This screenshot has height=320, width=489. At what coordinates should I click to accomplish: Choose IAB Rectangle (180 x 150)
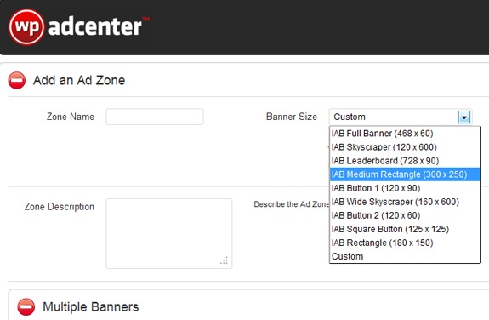point(405,243)
